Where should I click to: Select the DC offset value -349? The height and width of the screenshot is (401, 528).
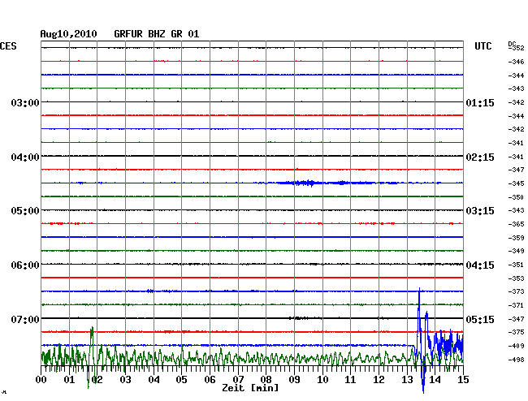click(x=516, y=251)
